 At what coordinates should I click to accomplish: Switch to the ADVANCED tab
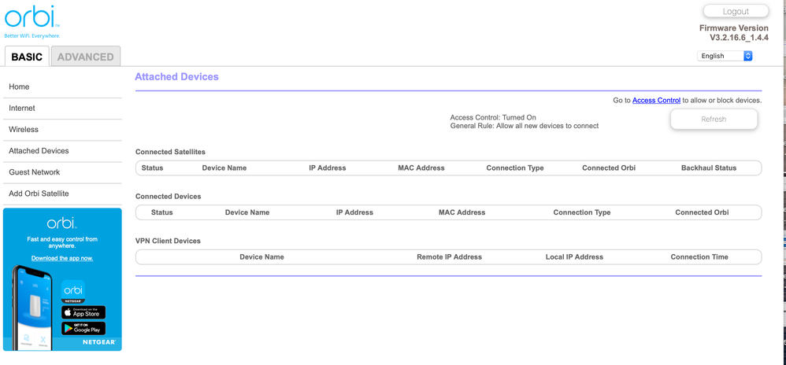(x=85, y=57)
